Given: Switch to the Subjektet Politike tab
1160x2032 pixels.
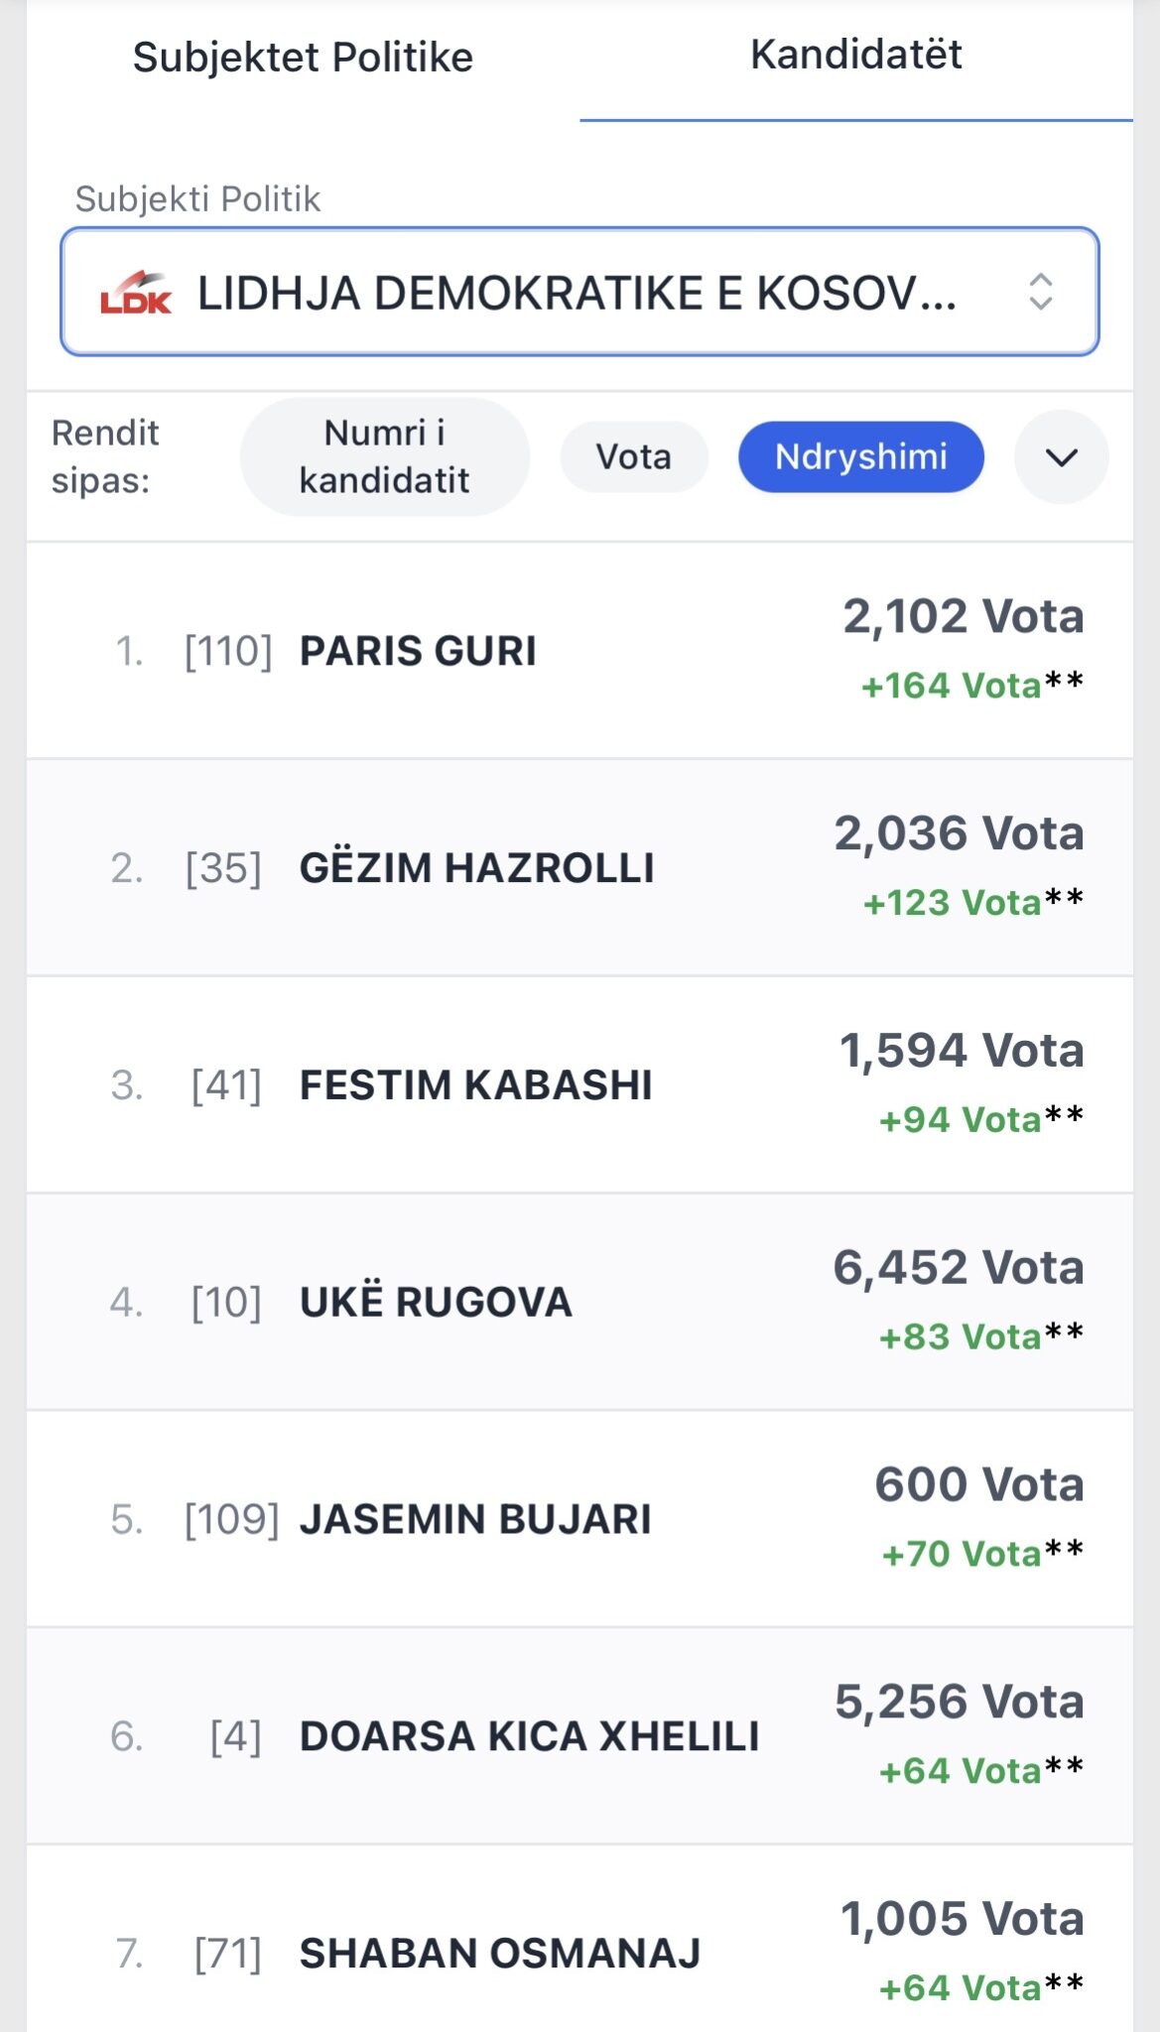Looking at the screenshot, I should tap(303, 58).
